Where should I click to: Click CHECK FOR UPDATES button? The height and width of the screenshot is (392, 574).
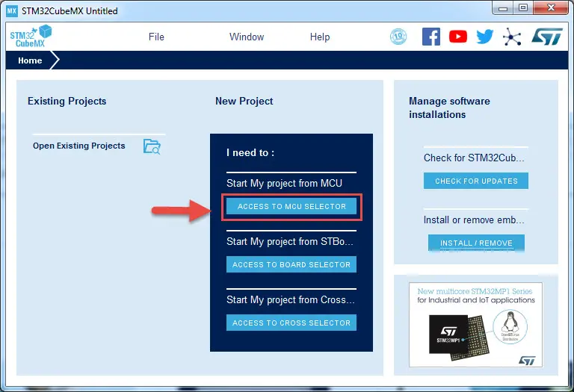click(x=476, y=181)
